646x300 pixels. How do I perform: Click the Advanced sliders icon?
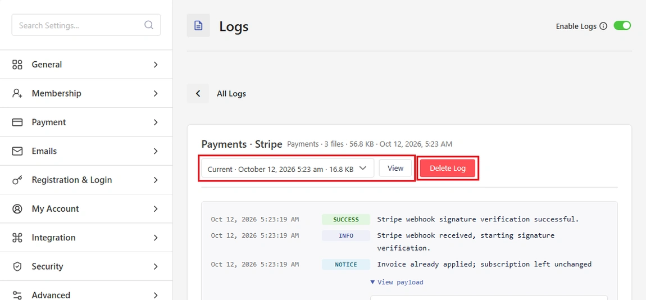click(x=17, y=295)
